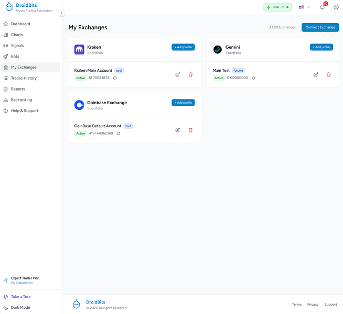Toggle the Live trading mode switch
The height and width of the screenshot is (314, 343).
277,7
